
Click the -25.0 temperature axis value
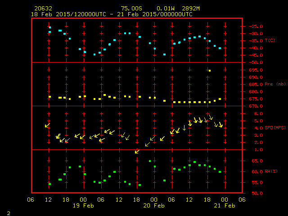256,26
